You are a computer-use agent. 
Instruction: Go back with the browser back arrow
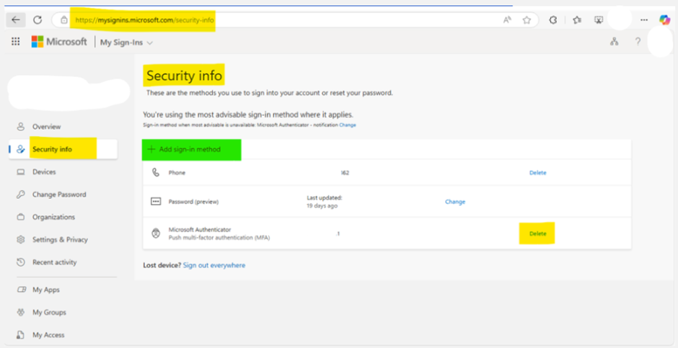click(x=16, y=20)
